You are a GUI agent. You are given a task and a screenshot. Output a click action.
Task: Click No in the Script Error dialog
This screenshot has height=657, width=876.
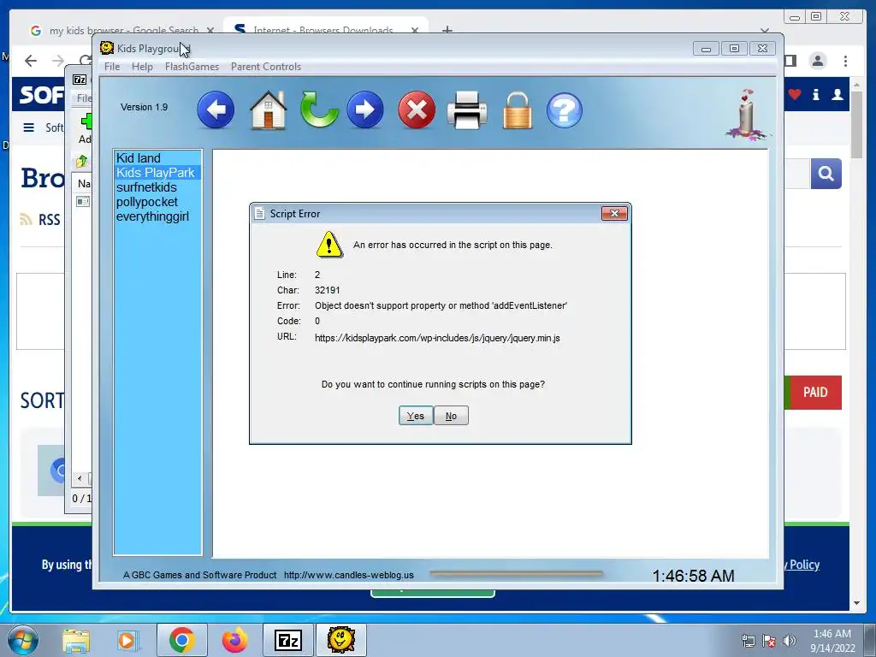(451, 416)
